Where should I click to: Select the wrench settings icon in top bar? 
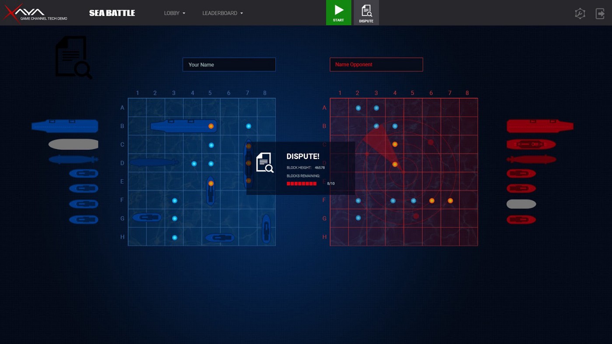580,14
